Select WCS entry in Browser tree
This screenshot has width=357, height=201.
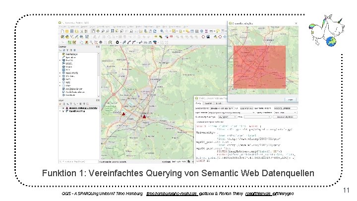tap(68, 79)
